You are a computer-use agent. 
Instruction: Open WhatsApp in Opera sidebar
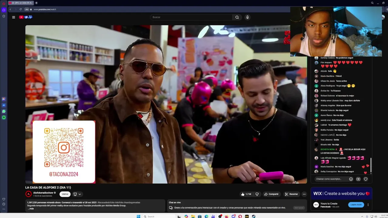point(4,111)
